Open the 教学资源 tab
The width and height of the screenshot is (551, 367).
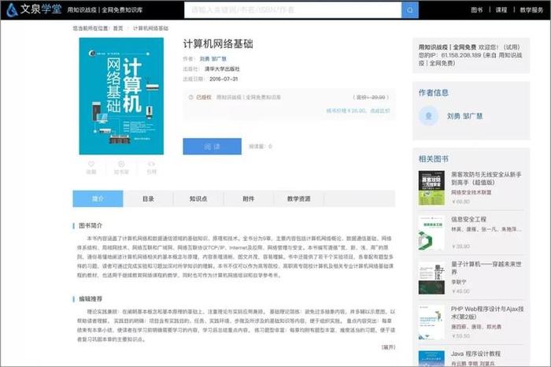298,198
